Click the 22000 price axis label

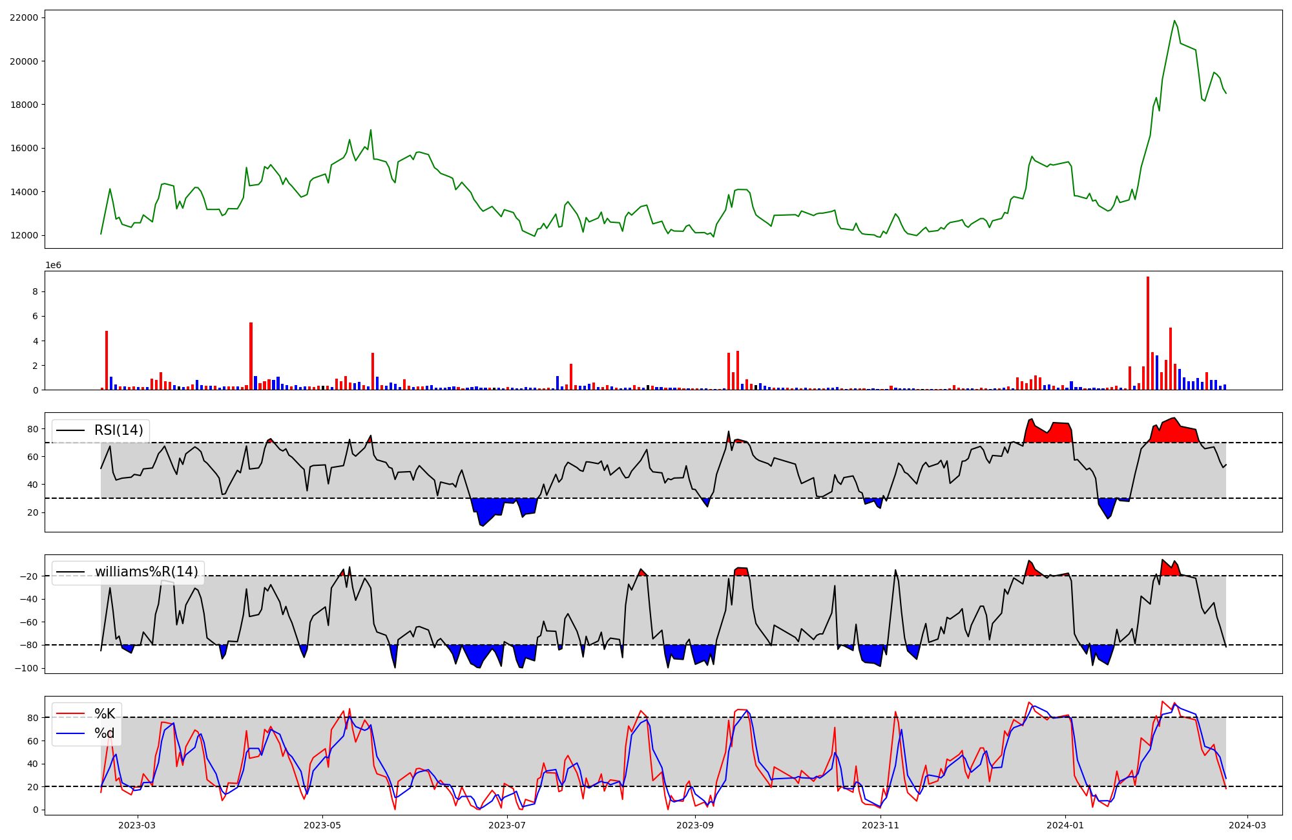coord(24,18)
